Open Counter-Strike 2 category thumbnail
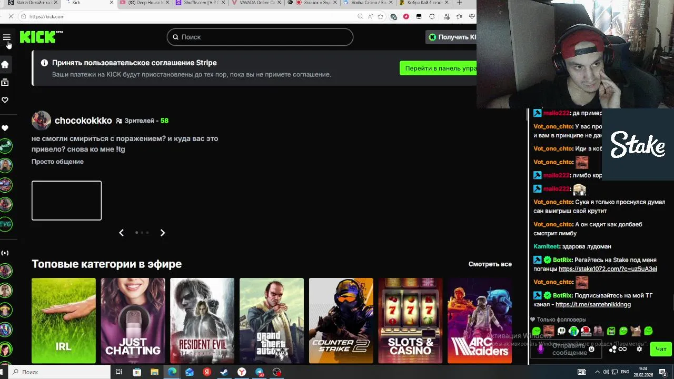The height and width of the screenshot is (379, 674). click(x=341, y=321)
